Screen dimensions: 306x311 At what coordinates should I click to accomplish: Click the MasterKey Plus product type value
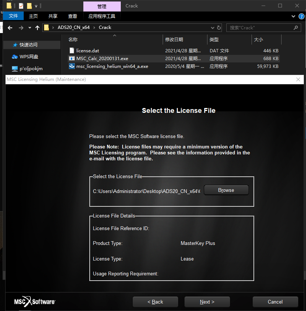coord(198,243)
